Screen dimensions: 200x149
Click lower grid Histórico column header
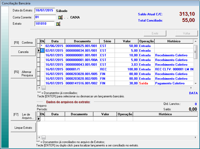coord(165,114)
